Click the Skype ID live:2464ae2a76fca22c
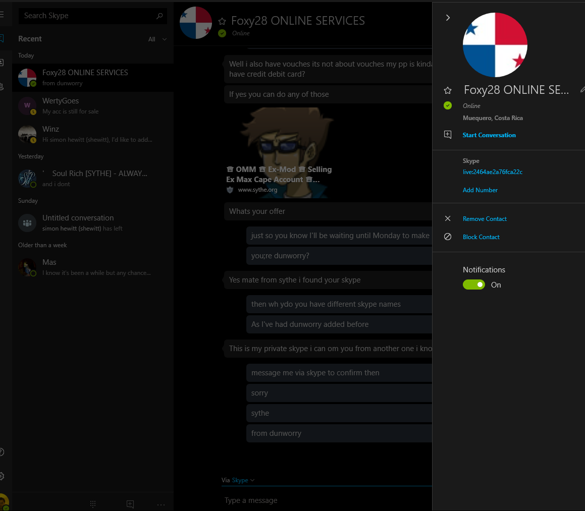This screenshot has height=511, width=585. tap(493, 172)
